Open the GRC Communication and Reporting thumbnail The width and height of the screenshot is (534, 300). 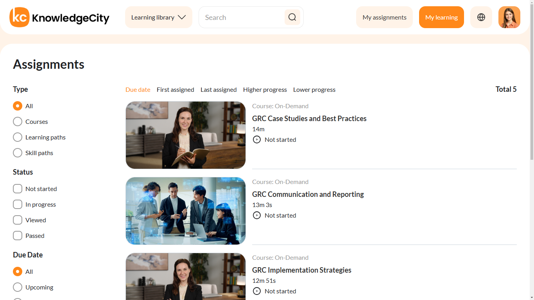[x=186, y=211]
